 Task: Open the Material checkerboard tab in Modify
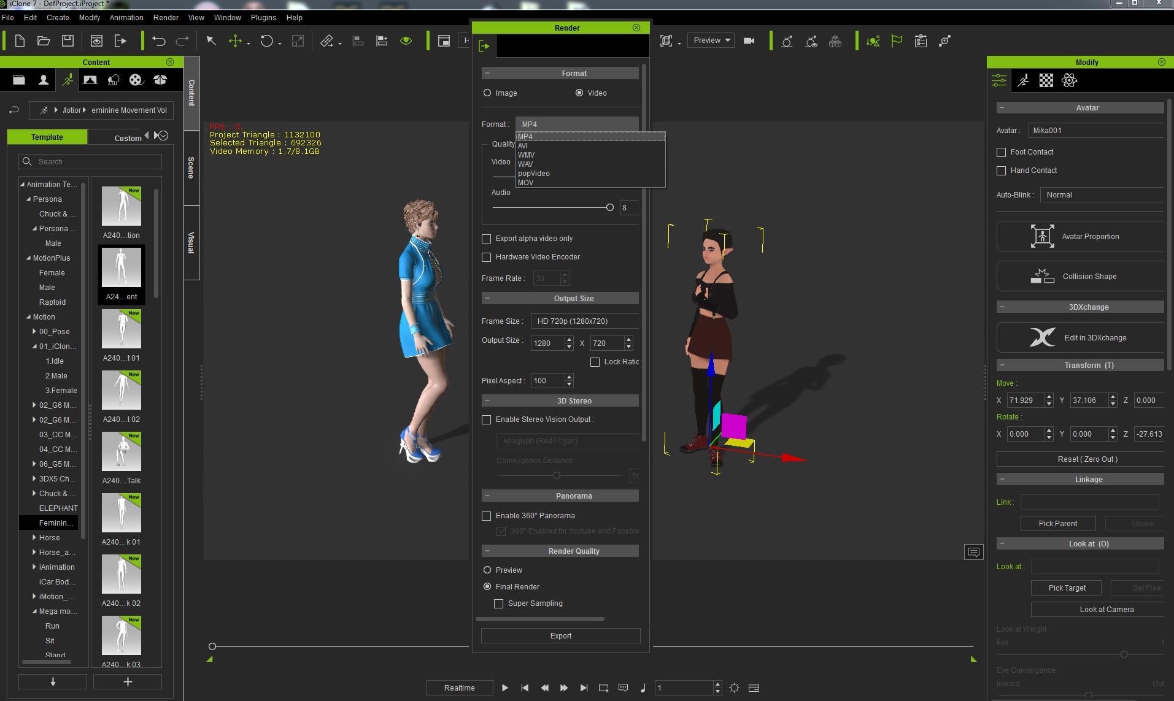click(x=1046, y=80)
